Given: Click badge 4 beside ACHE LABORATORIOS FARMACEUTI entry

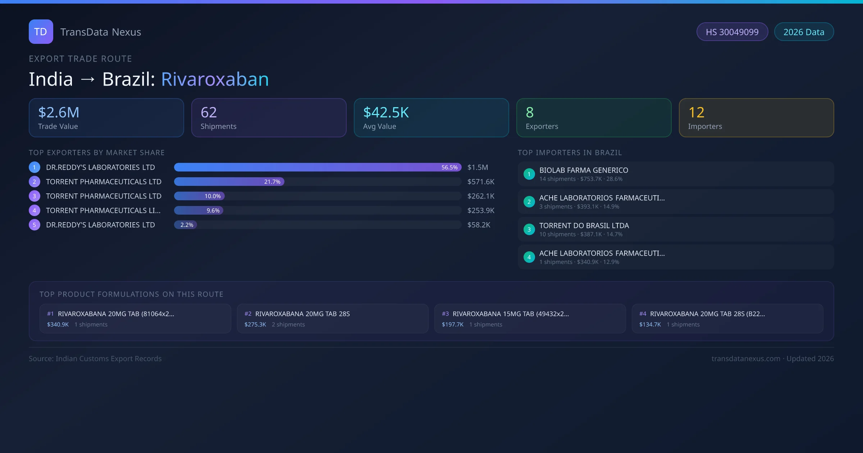Looking at the screenshot, I should click(x=529, y=257).
